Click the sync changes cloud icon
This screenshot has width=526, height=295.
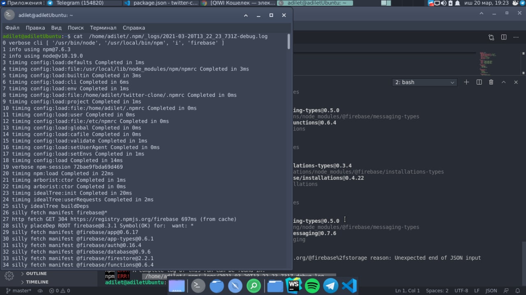[40, 290]
